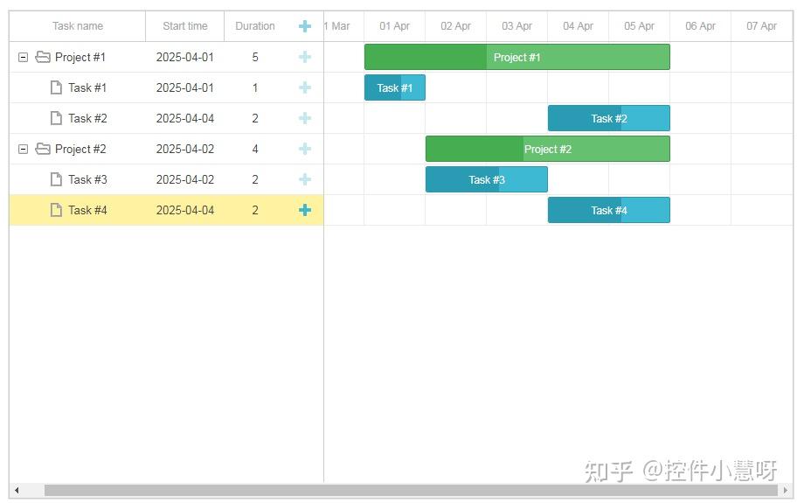Screen dimensions: 797x503
Task: Select the Task #4 bar in timeline
Action: coord(608,210)
